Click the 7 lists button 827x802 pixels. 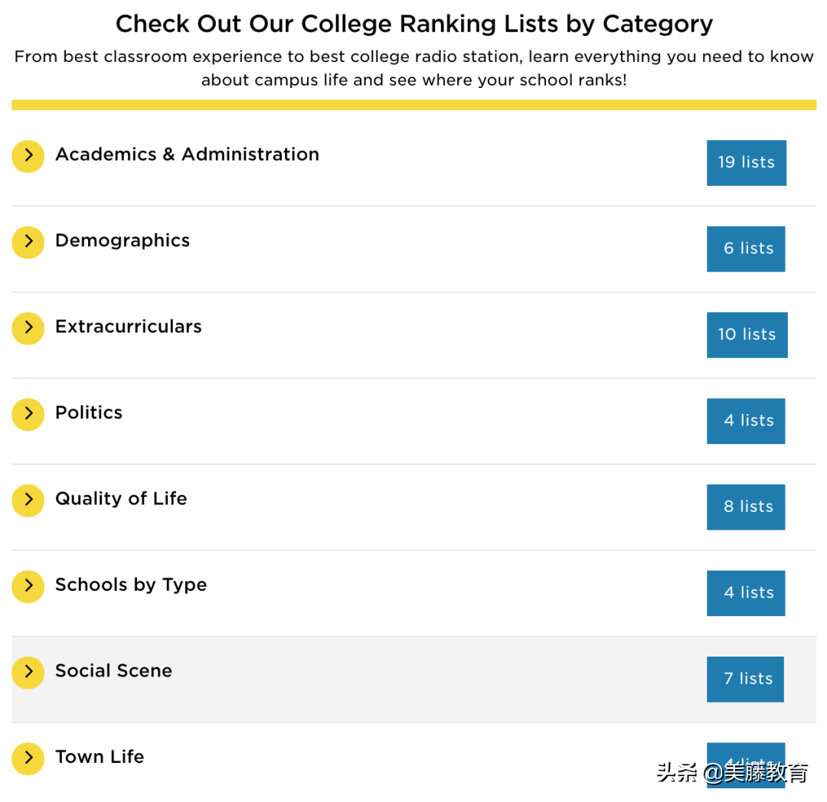tap(745, 679)
